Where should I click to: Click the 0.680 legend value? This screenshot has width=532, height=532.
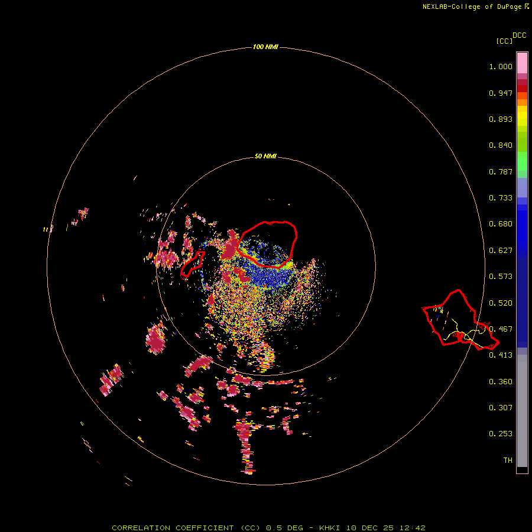click(x=501, y=224)
